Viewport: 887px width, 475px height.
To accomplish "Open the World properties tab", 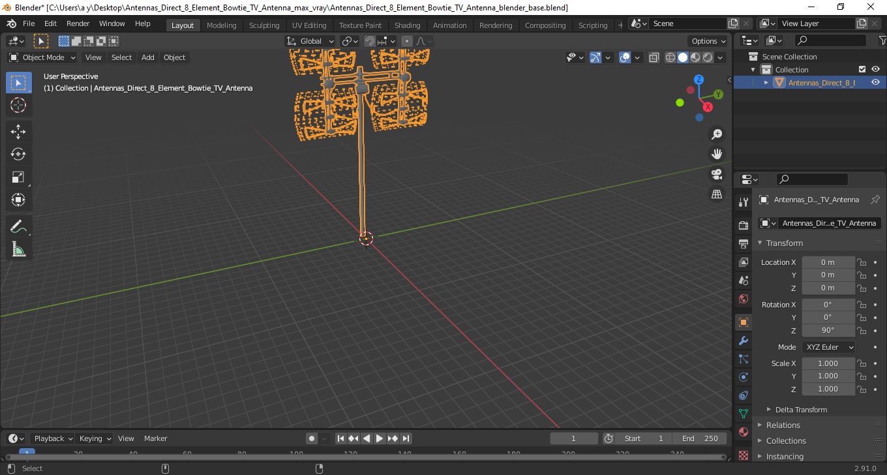I will [744, 299].
